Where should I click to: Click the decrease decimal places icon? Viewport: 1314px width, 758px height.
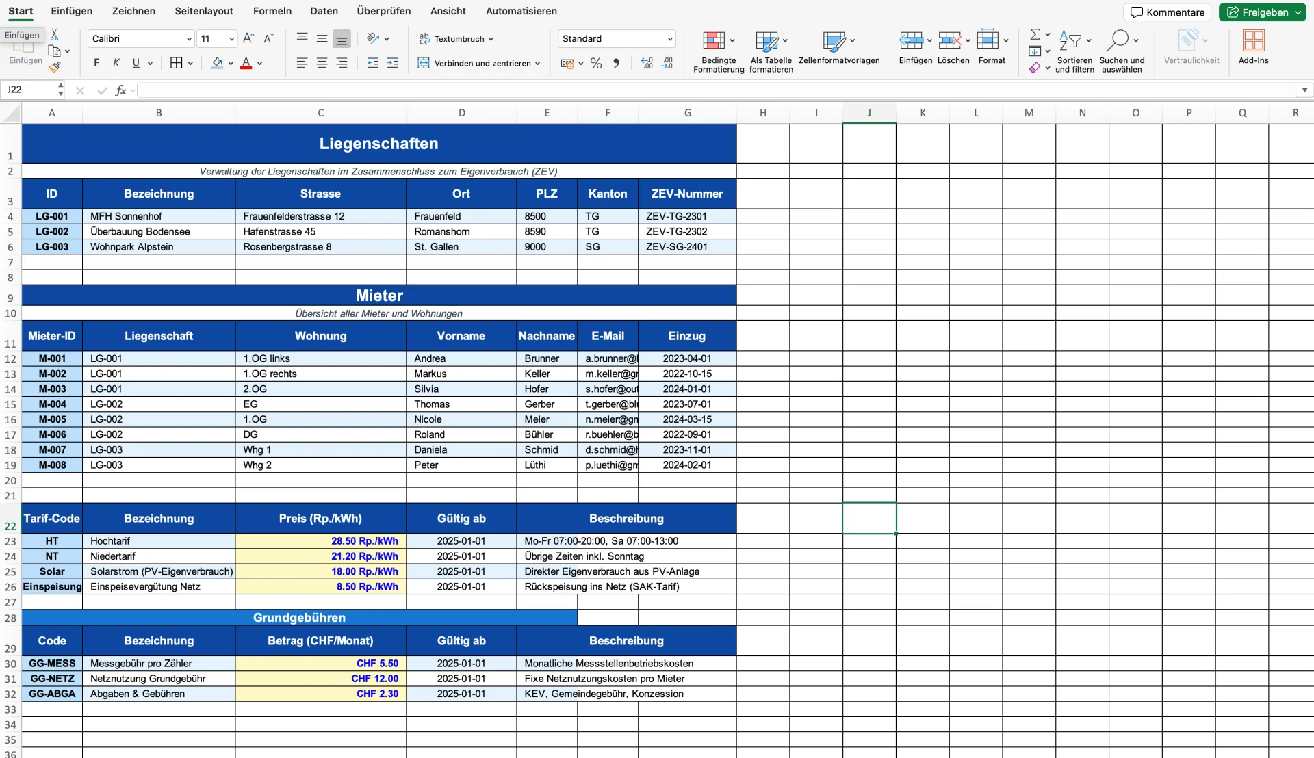[667, 63]
